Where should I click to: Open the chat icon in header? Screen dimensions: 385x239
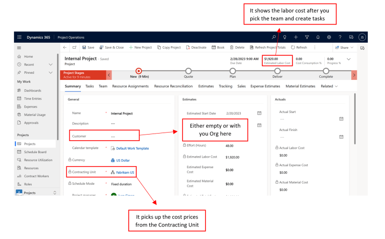click(x=351, y=37)
